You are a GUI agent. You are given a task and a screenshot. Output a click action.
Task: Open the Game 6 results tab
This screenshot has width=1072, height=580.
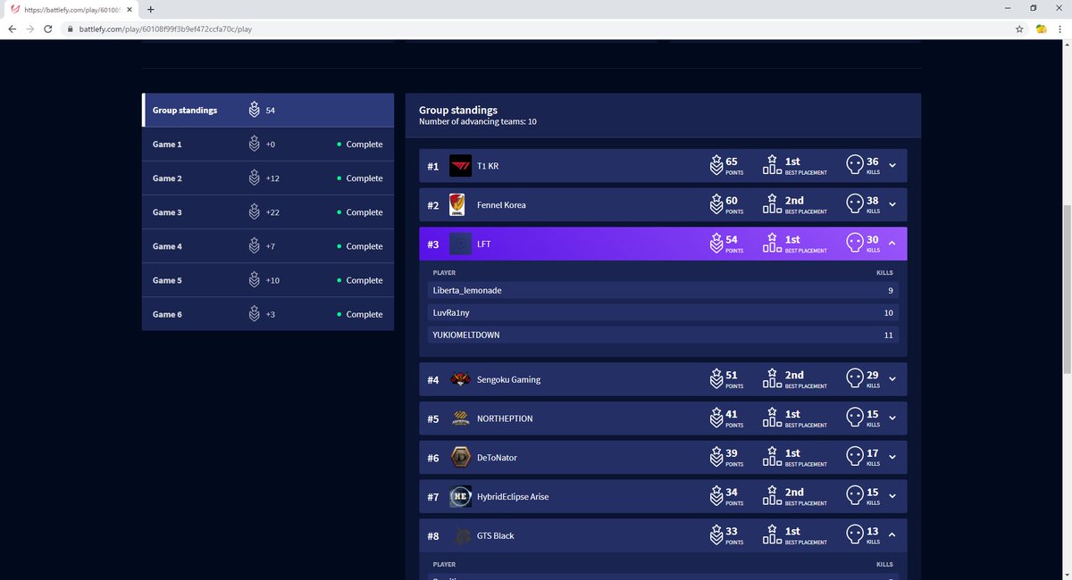(x=268, y=314)
